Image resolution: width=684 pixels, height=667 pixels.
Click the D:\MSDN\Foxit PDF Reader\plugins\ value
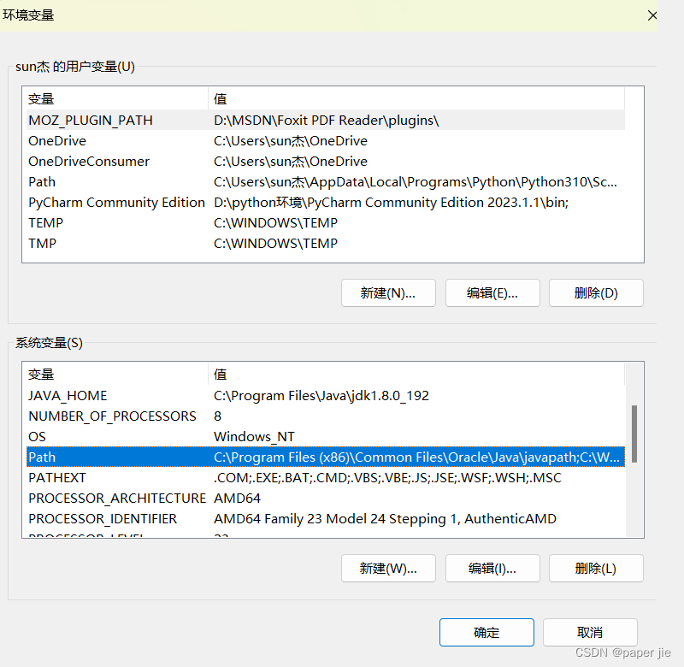pos(326,120)
